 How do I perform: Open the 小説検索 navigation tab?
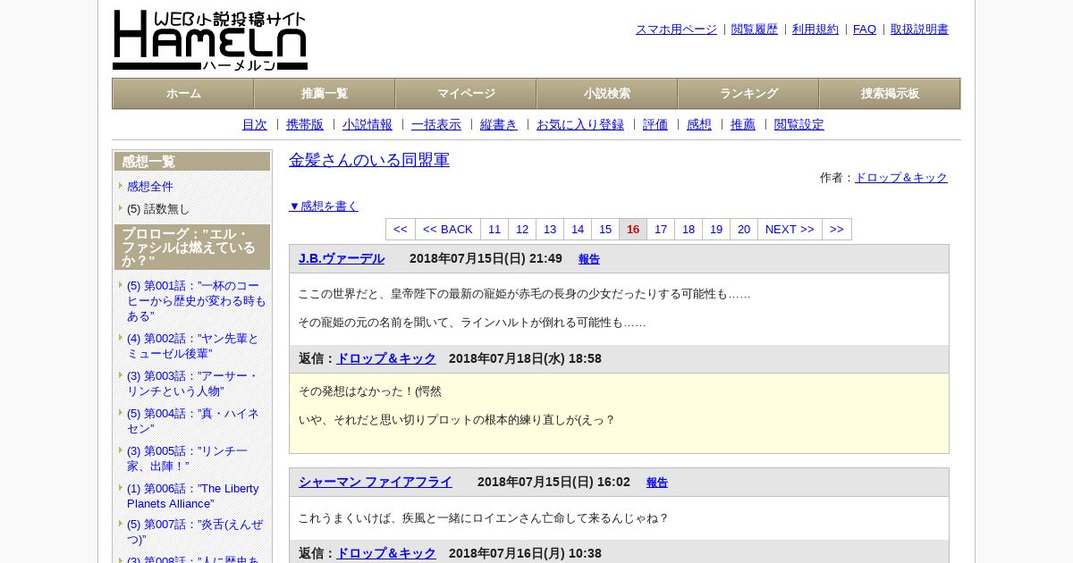coord(607,93)
